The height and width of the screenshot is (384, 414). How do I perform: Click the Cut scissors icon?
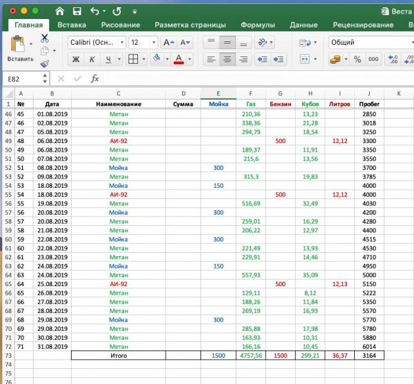click(x=45, y=38)
